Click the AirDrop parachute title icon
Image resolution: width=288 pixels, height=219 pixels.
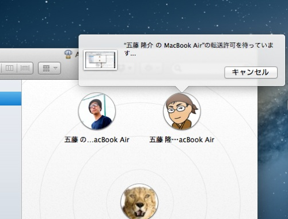(x=68, y=54)
